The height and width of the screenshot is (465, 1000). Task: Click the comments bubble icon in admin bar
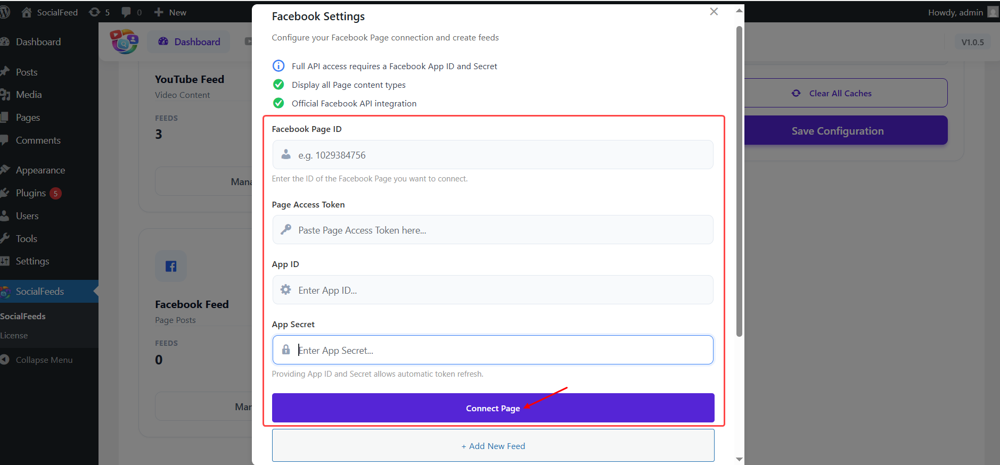click(x=126, y=12)
